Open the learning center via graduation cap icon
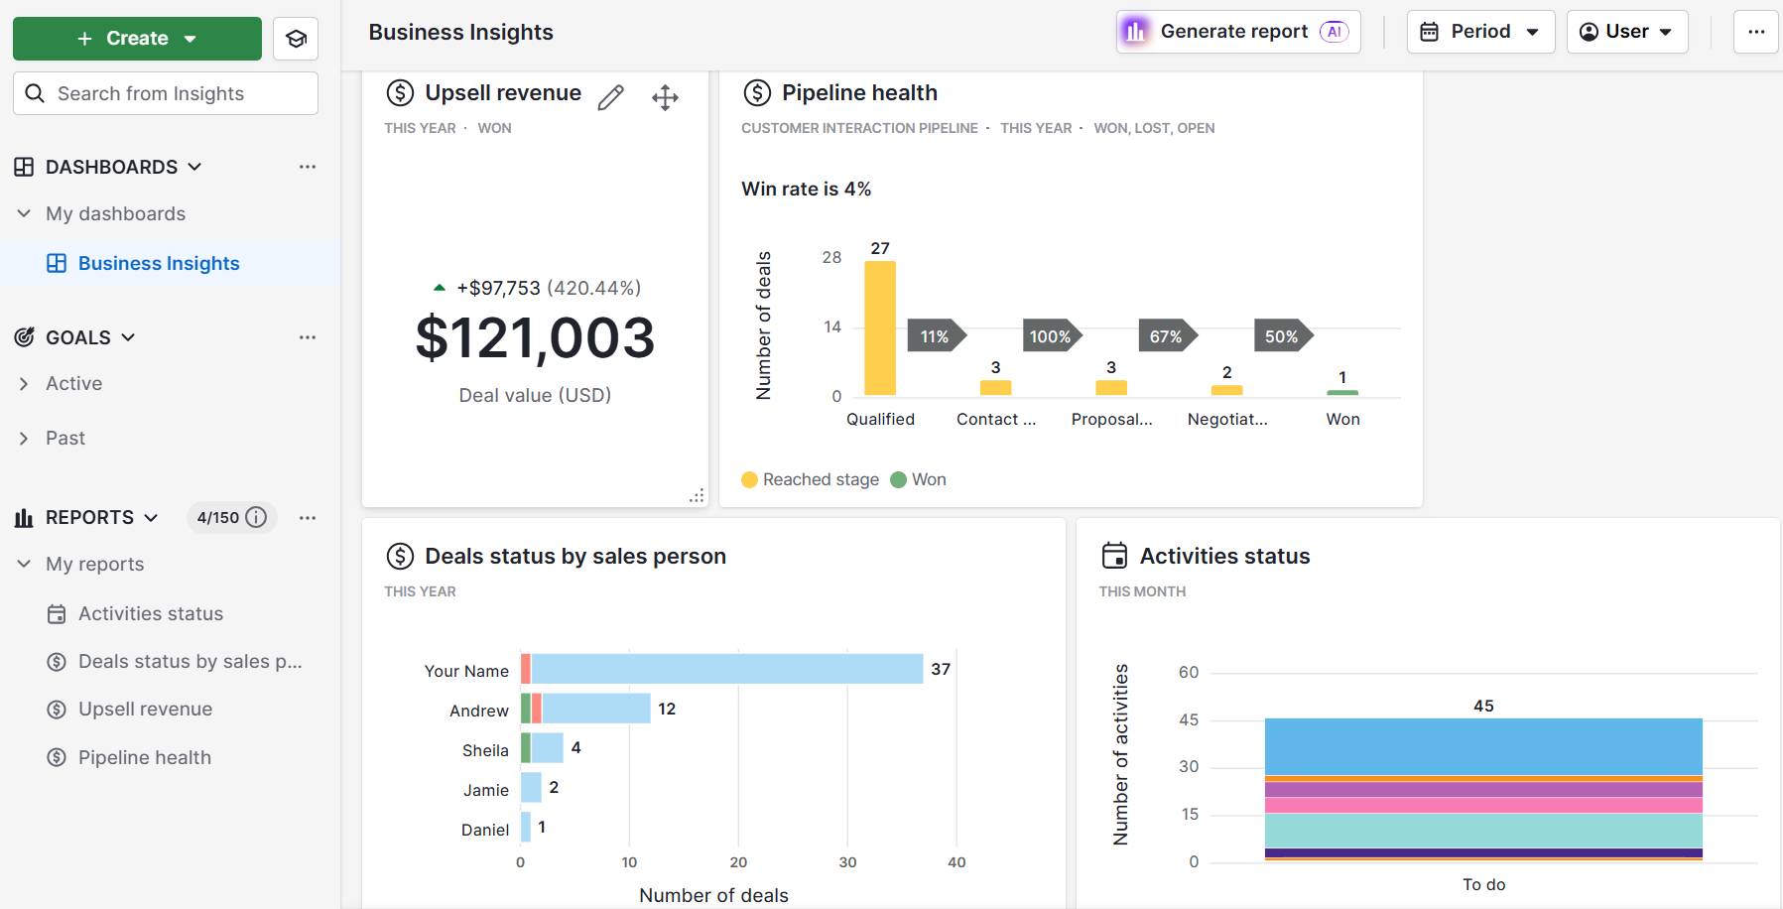Image resolution: width=1783 pixels, height=909 pixels. click(x=296, y=38)
